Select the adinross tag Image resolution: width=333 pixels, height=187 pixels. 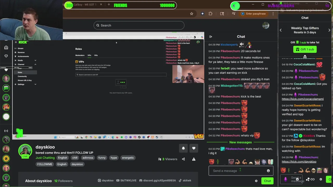(x=88, y=158)
